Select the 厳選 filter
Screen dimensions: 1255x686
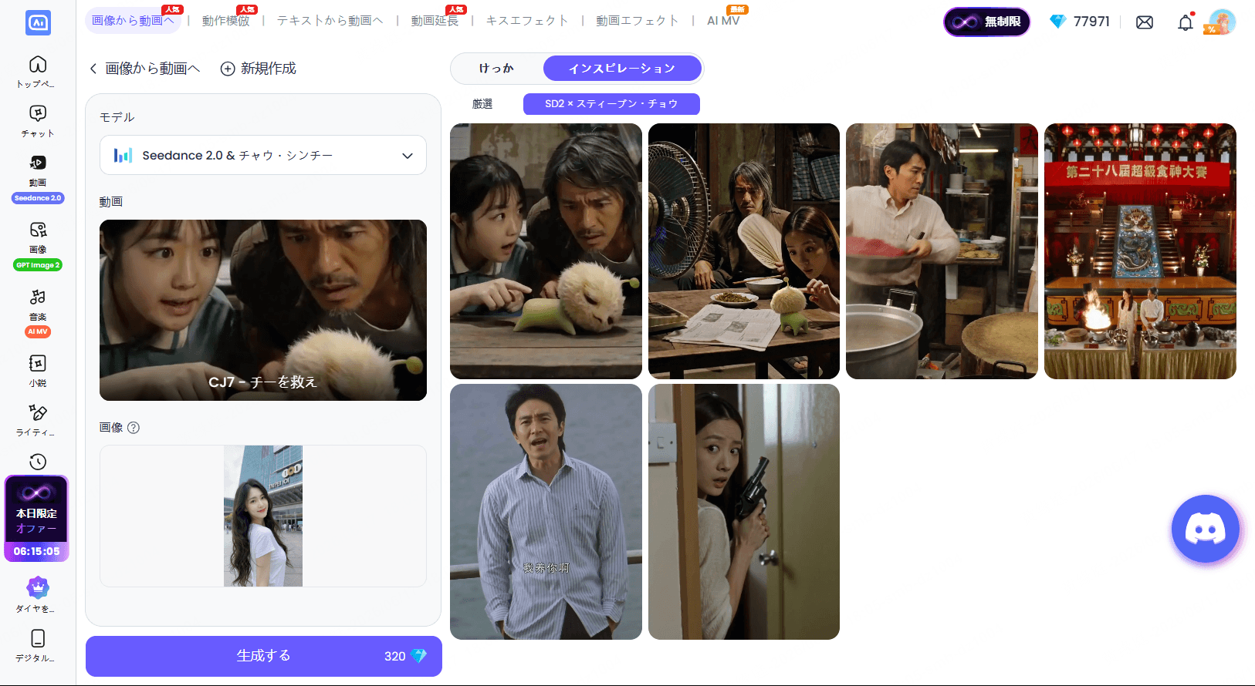click(482, 104)
